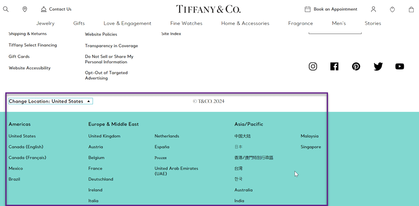Open the Love & Engagement menu
Image resolution: width=419 pixels, height=206 pixels.
(x=128, y=23)
